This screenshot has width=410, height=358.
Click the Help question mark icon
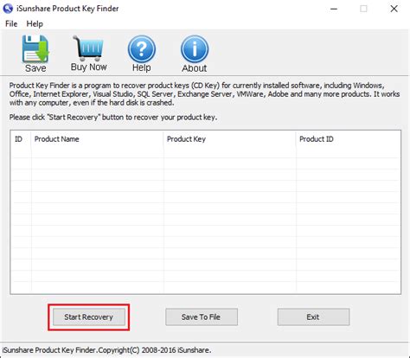[x=142, y=48]
